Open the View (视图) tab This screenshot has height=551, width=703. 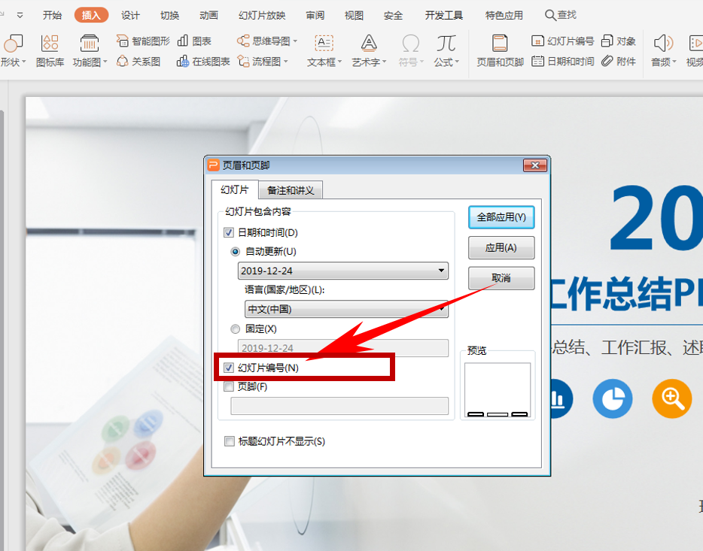[354, 15]
